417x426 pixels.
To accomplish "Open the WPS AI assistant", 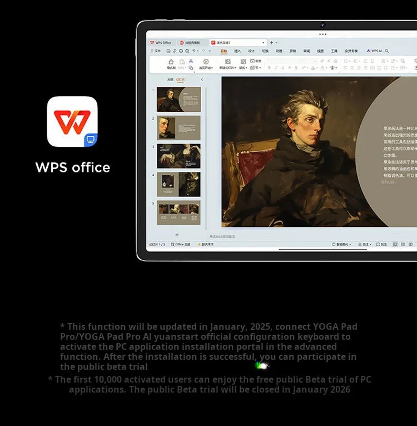I will (x=374, y=51).
